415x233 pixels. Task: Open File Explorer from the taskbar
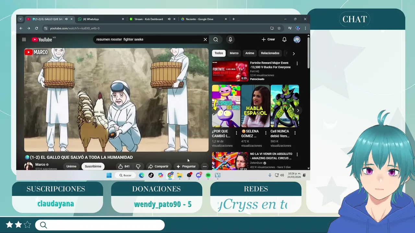(180, 175)
